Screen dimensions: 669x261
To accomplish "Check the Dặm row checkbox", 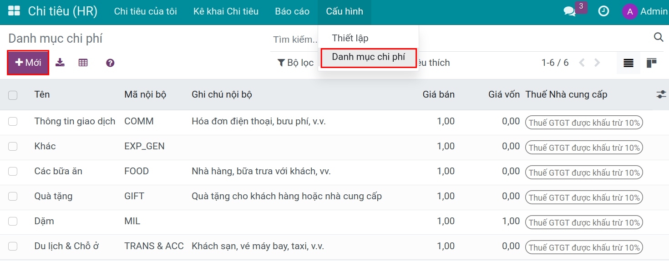I will click(x=13, y=221).
